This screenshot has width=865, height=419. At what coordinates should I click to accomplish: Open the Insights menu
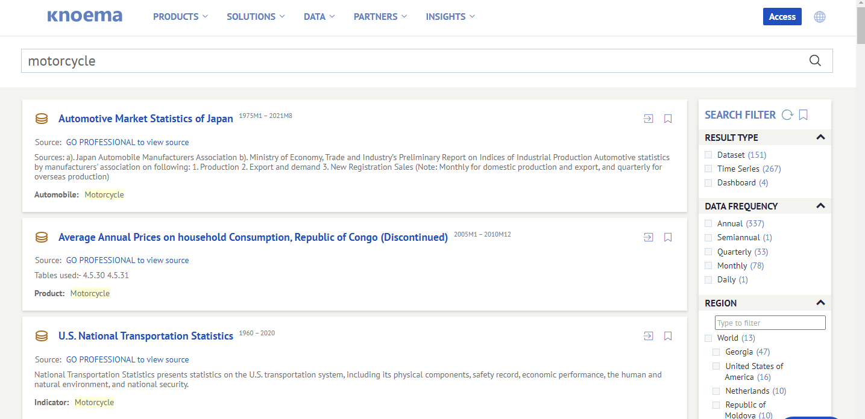(450, 17)
